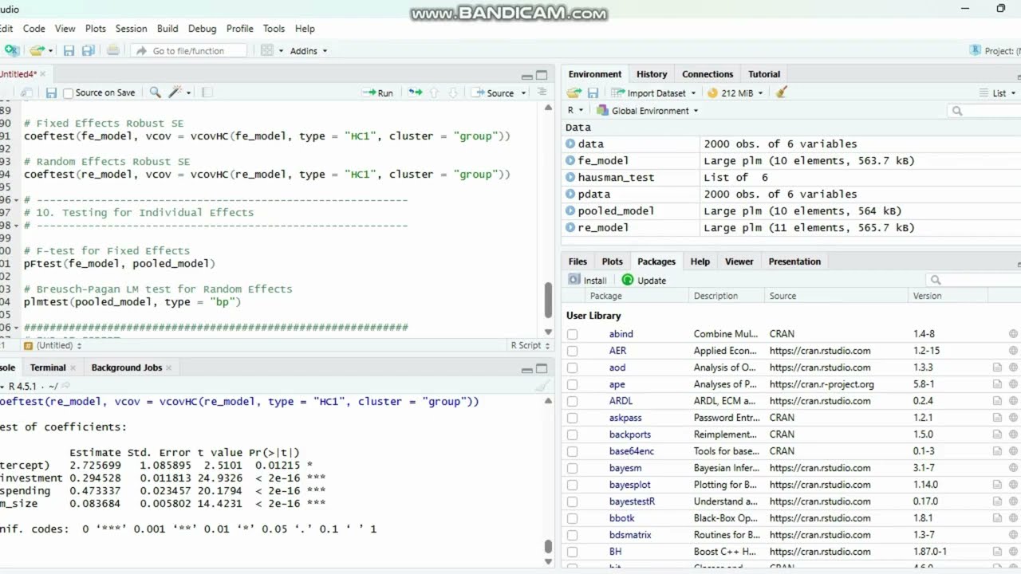
Task: Open the Global Environment dropdown
Action: 649,111
